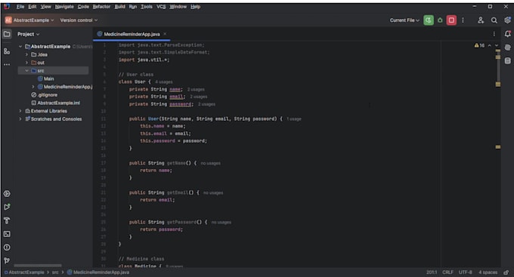Screen dimensions: 514x277
Task: Open the Git tool window icon
Action: point(7,260)
